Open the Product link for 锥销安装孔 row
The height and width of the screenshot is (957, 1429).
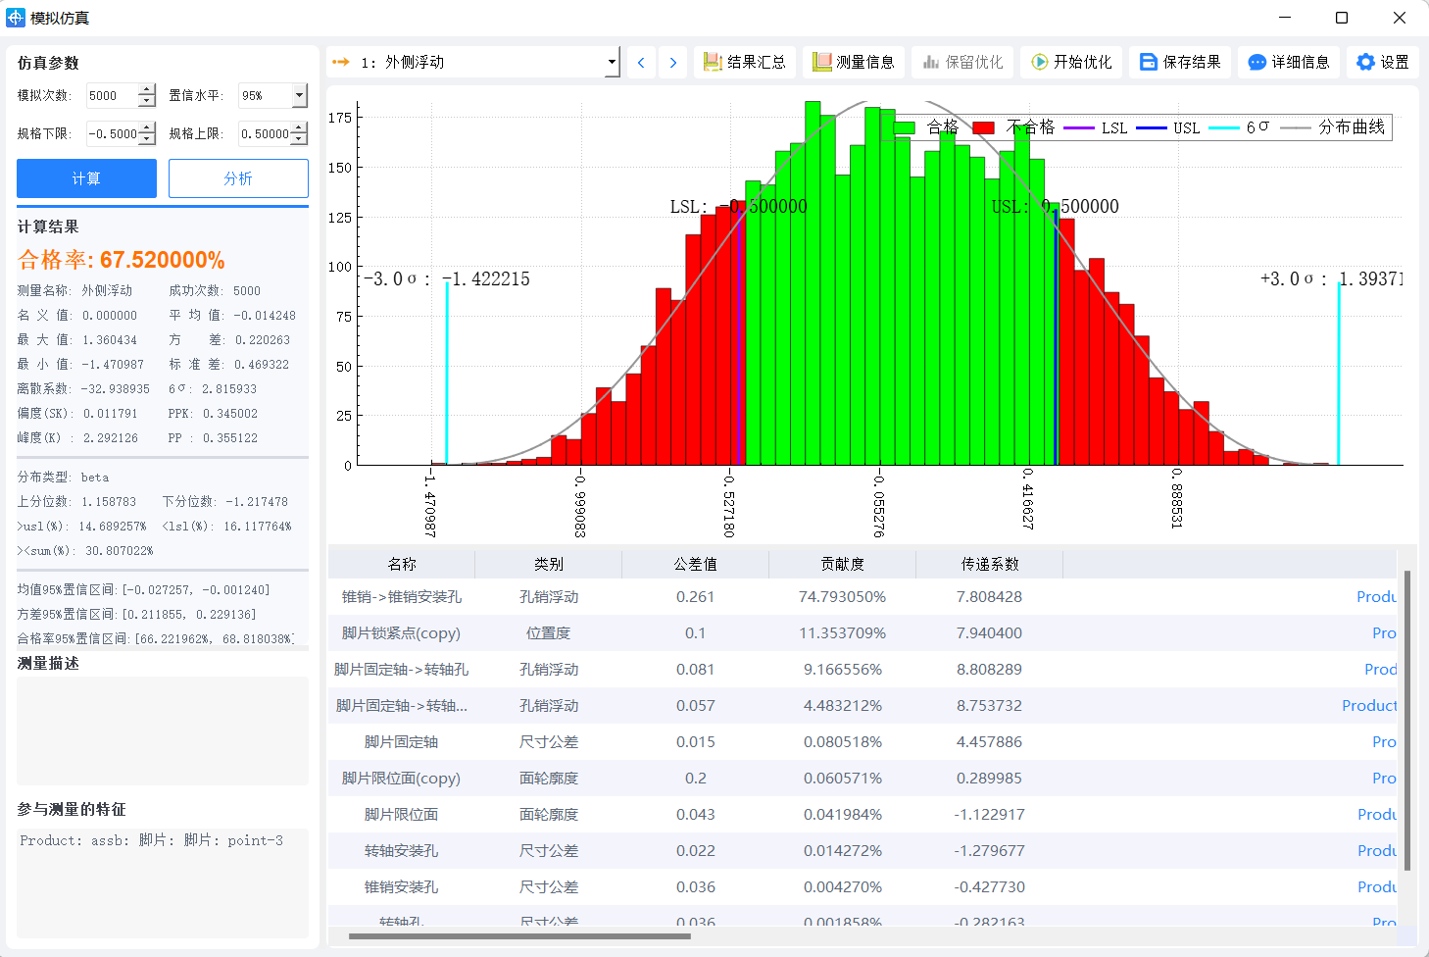pos(1376,886)
